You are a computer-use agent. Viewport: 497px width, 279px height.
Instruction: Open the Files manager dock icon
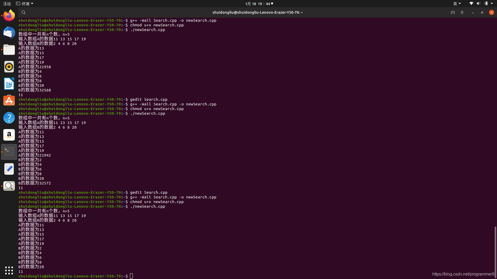[x=9, y=50]
